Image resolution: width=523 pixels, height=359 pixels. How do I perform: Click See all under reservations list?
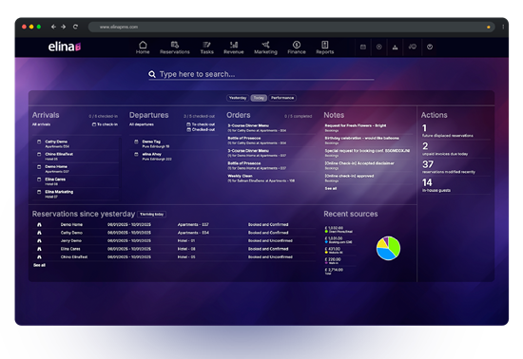pos(39,265)
